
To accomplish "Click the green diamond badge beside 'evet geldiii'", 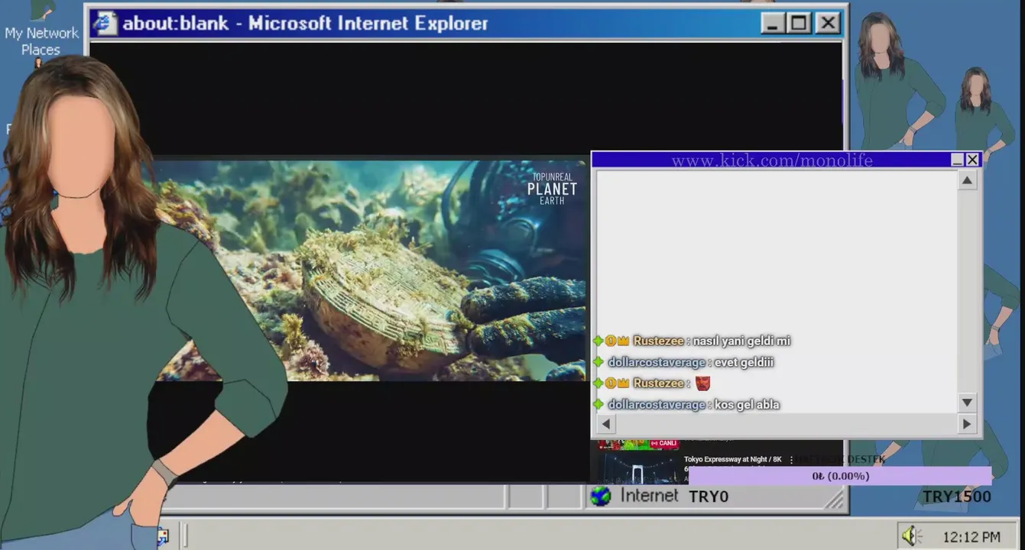I will click(x=598, y=362).
